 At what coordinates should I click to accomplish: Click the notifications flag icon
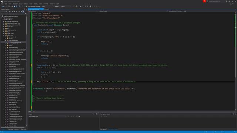[204, 1]
